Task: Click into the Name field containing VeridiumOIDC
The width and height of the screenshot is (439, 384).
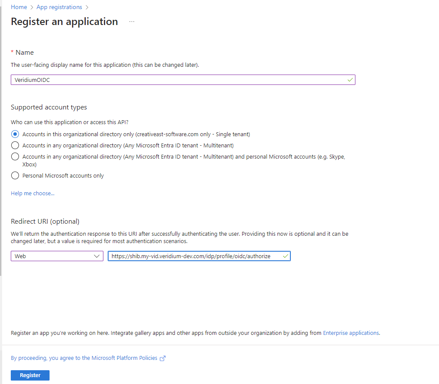Action: tap(172, 80)
